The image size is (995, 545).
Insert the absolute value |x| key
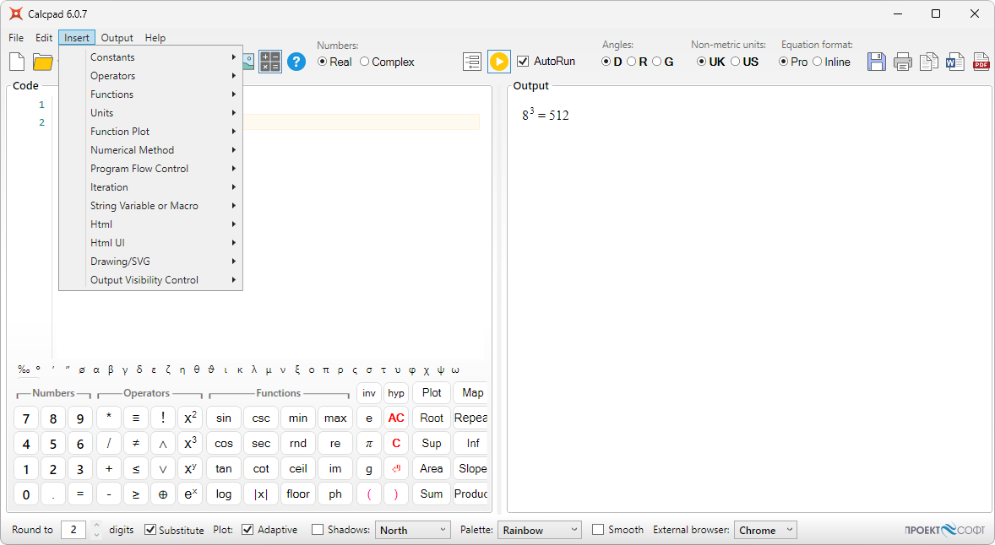point(261,494)
